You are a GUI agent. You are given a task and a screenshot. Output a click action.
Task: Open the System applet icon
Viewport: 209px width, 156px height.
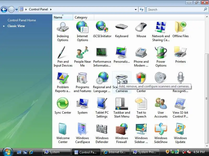click(83, 106)
